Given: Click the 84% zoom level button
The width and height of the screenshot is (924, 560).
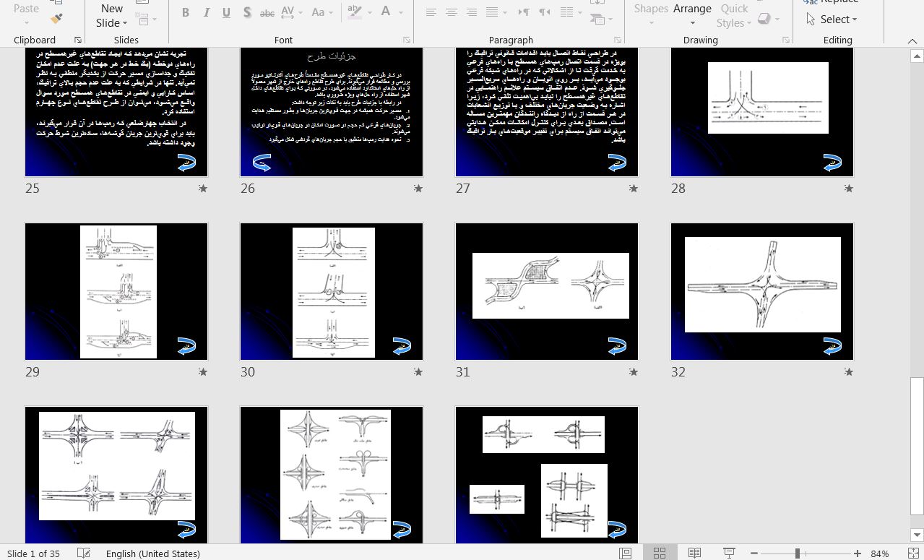Looking at the screenshot, I should pos(880,553).
